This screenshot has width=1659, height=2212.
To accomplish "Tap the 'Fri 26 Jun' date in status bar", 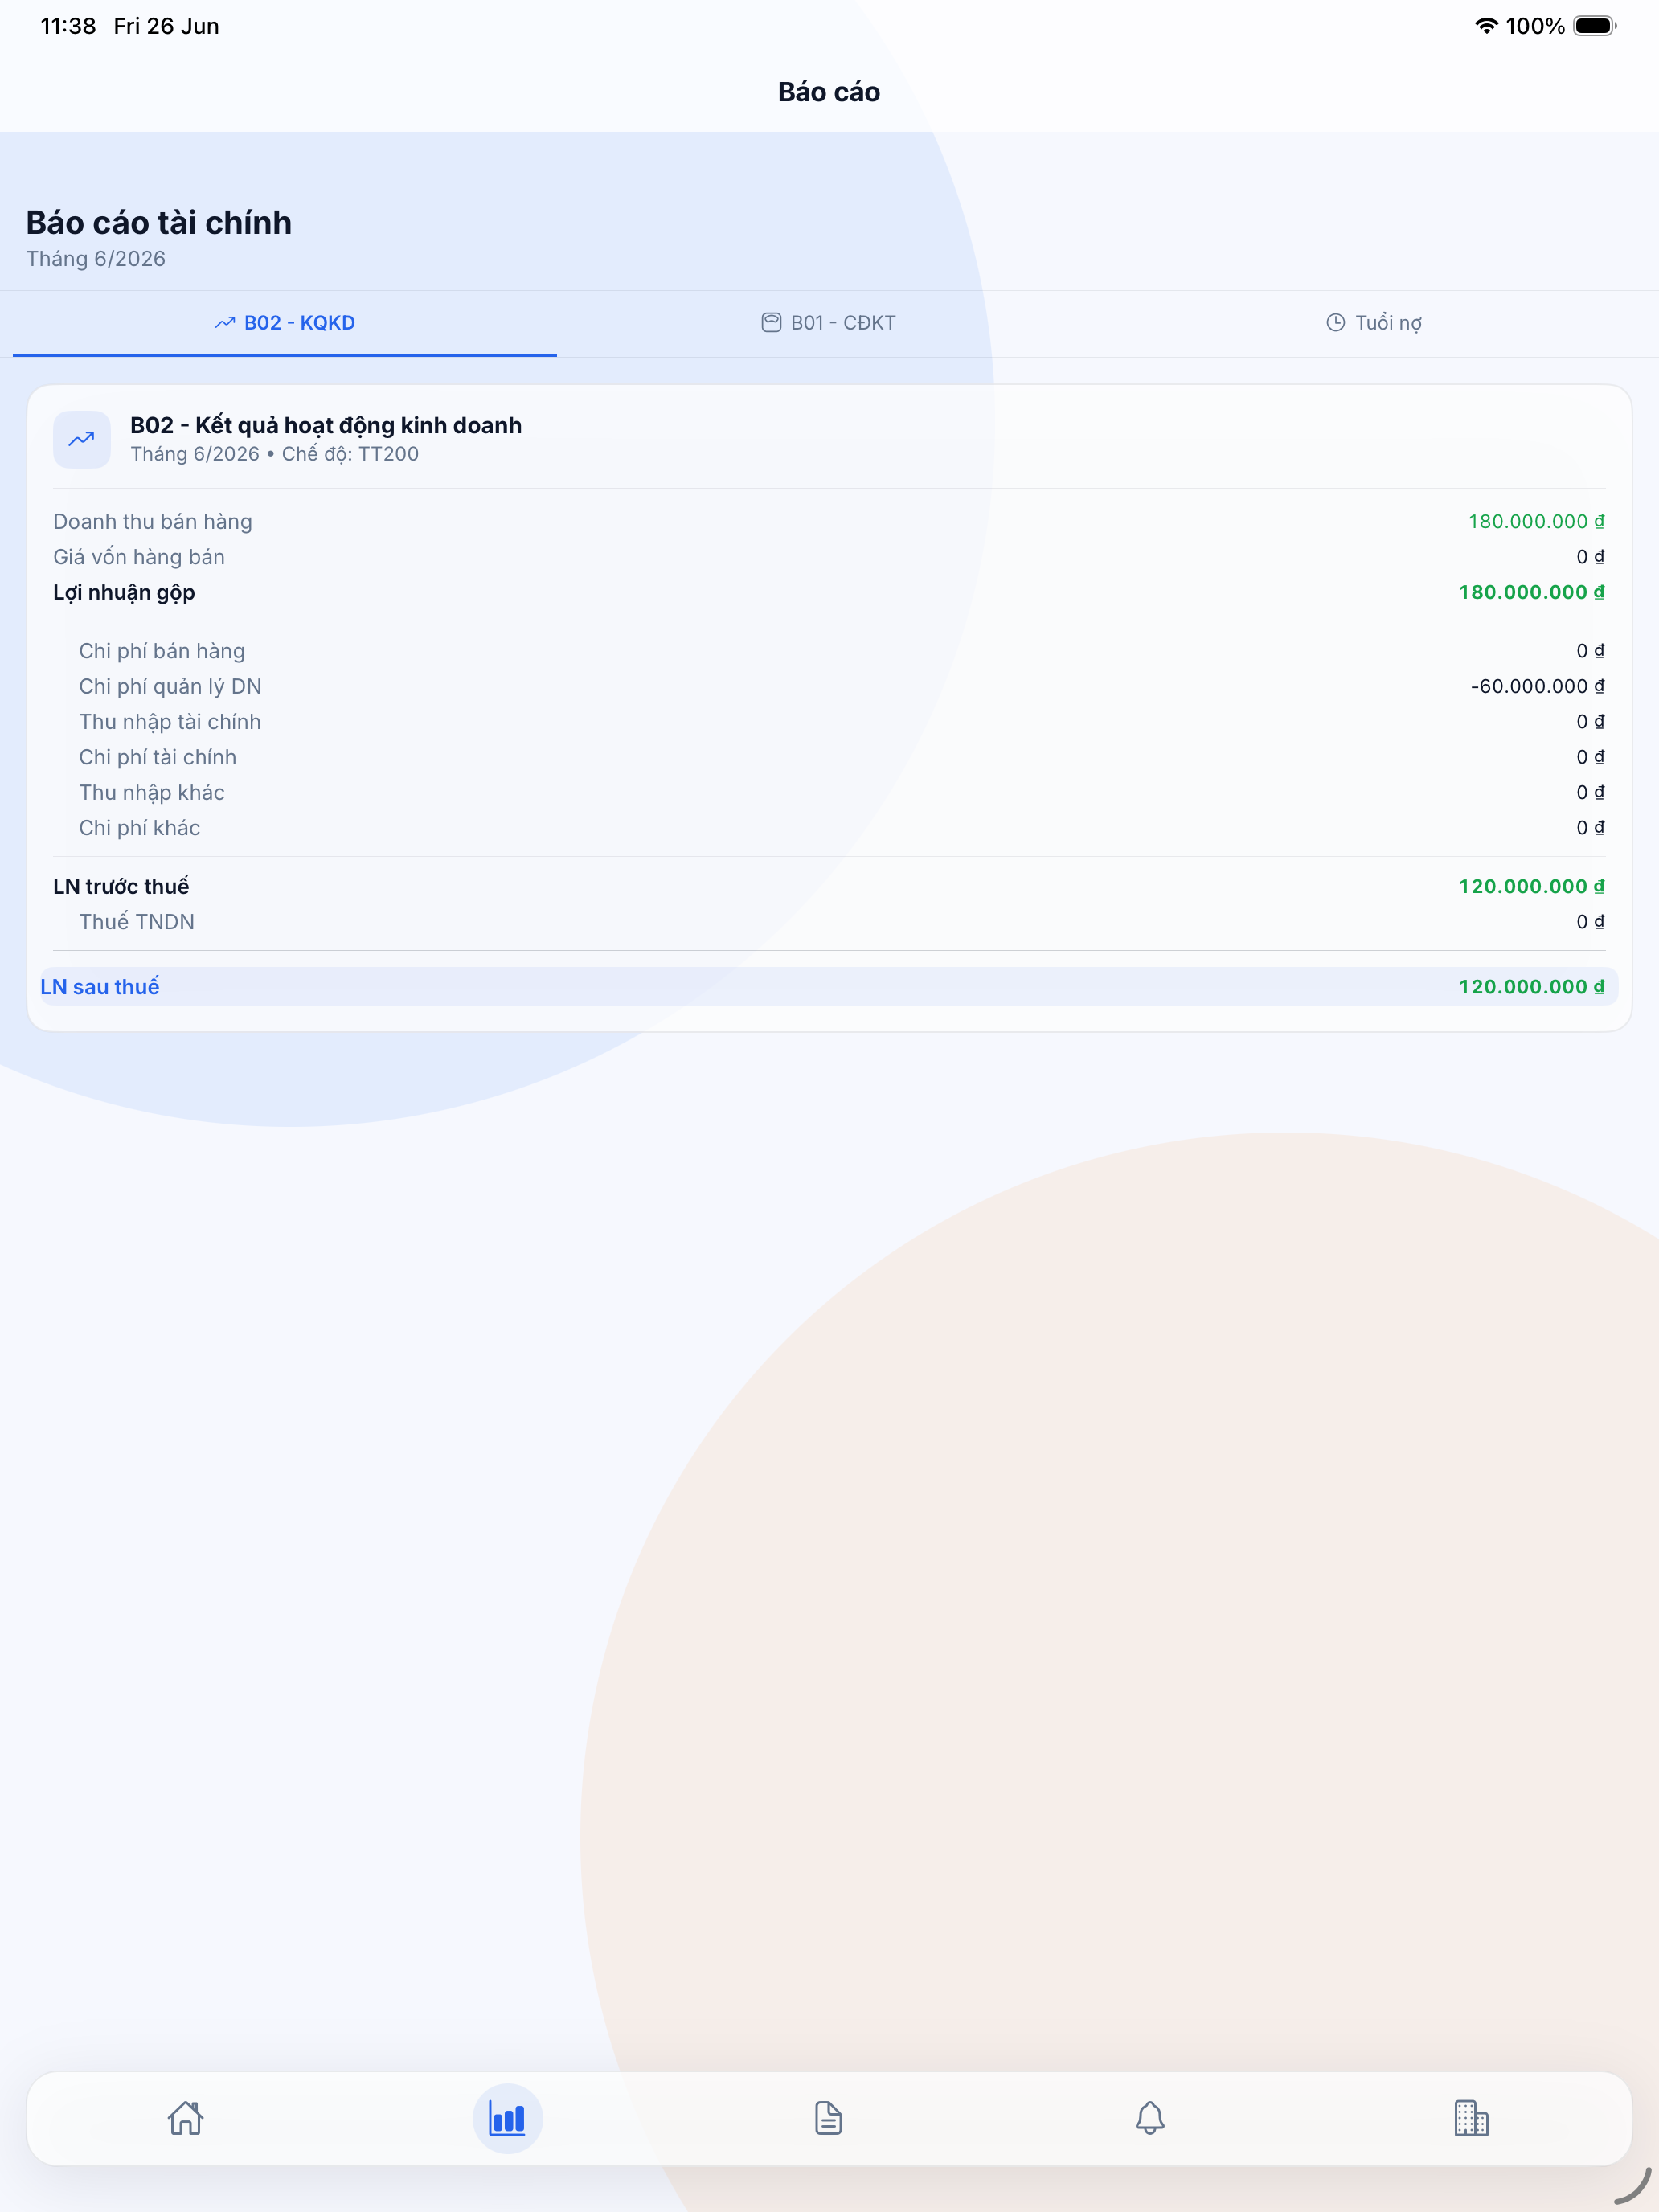I will (x=166, y=26).
